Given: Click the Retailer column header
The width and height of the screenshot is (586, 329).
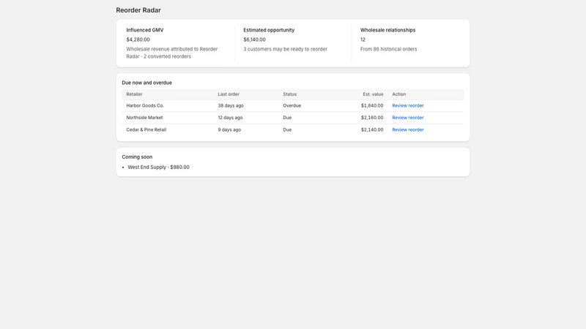Looking at the screenshot, I should point(134,94).
